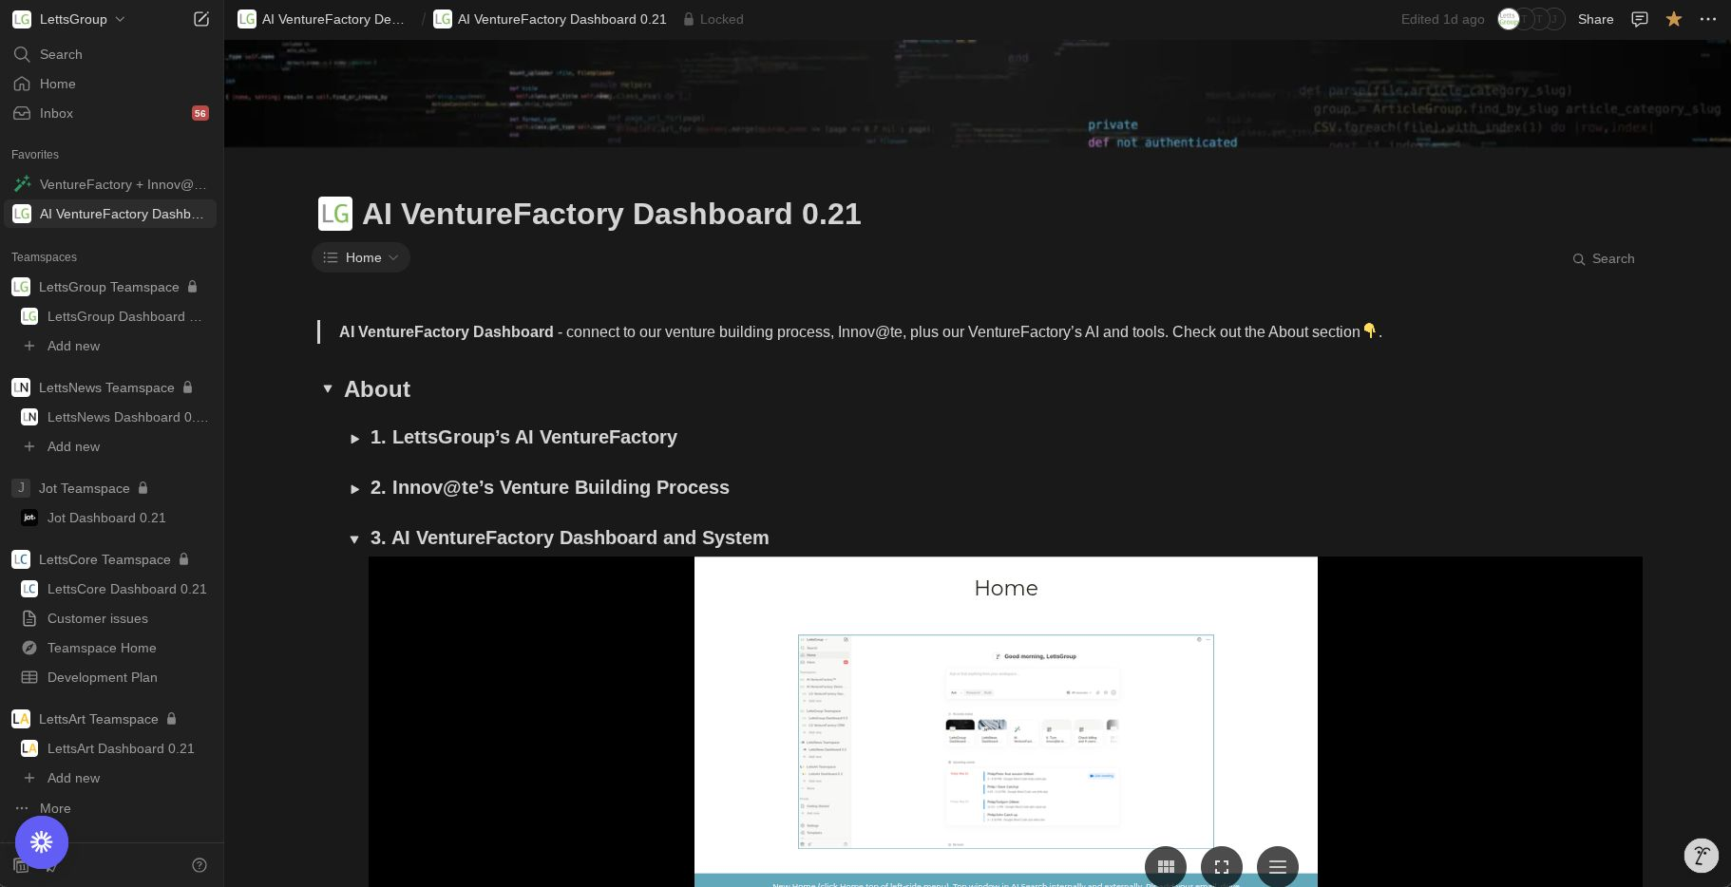The height and width of the screenshot is (887, 1731).
Task: Click Teamspaces section header
Action: pyautogui.click(x=44, y=257)
